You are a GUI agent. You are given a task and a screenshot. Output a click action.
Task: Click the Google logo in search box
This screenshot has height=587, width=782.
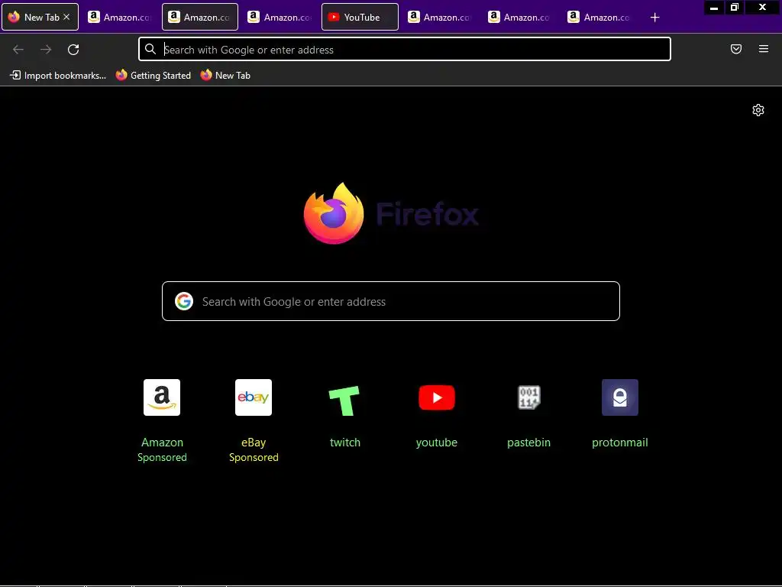click(x=184, y=301)
